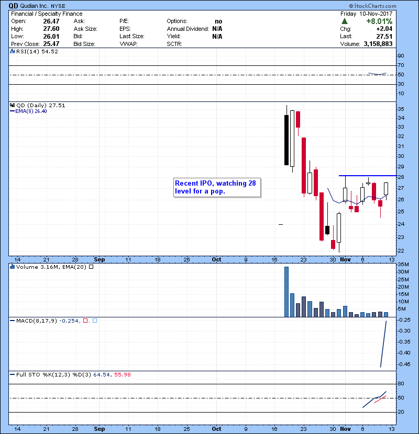Click the 35M label on the volume axis
The height and width of the screenshot is (434, 419).
tap(403, 265)
